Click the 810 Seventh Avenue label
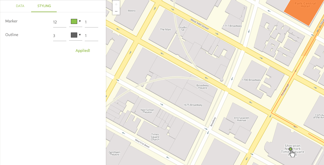 (x=241, y=119)
